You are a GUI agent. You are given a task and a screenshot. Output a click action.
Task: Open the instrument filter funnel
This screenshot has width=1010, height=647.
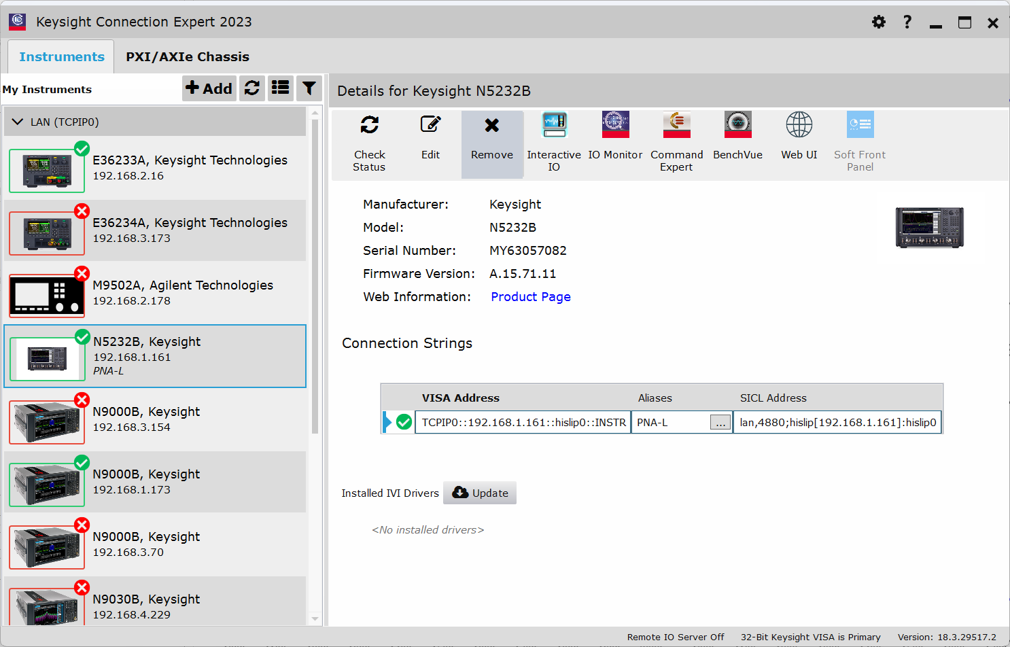tap(309, 88)
